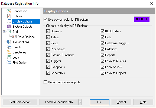Screen dimensions: 156x108
Task: Toggle the Procedures checkbox
Action: pyautogui.click(x=48, y=49)
